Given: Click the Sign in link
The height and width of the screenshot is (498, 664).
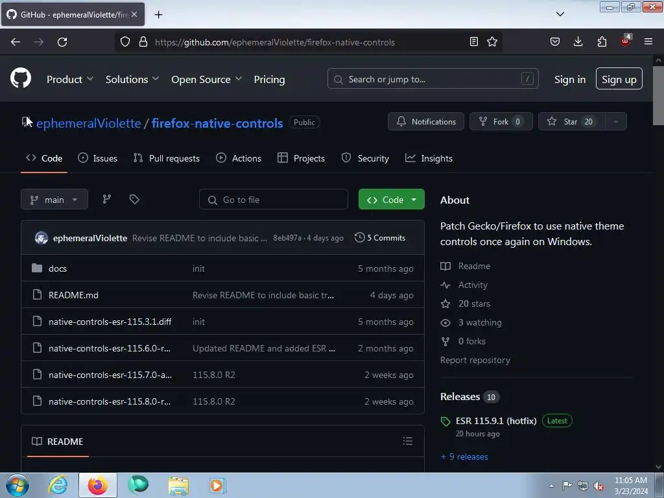Looking at the screenshot, I should coord(569,79).
